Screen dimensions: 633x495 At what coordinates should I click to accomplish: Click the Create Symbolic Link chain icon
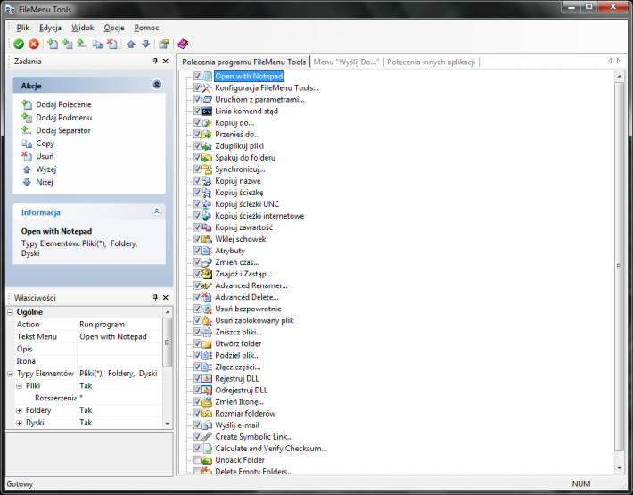[x=207, y=436]
